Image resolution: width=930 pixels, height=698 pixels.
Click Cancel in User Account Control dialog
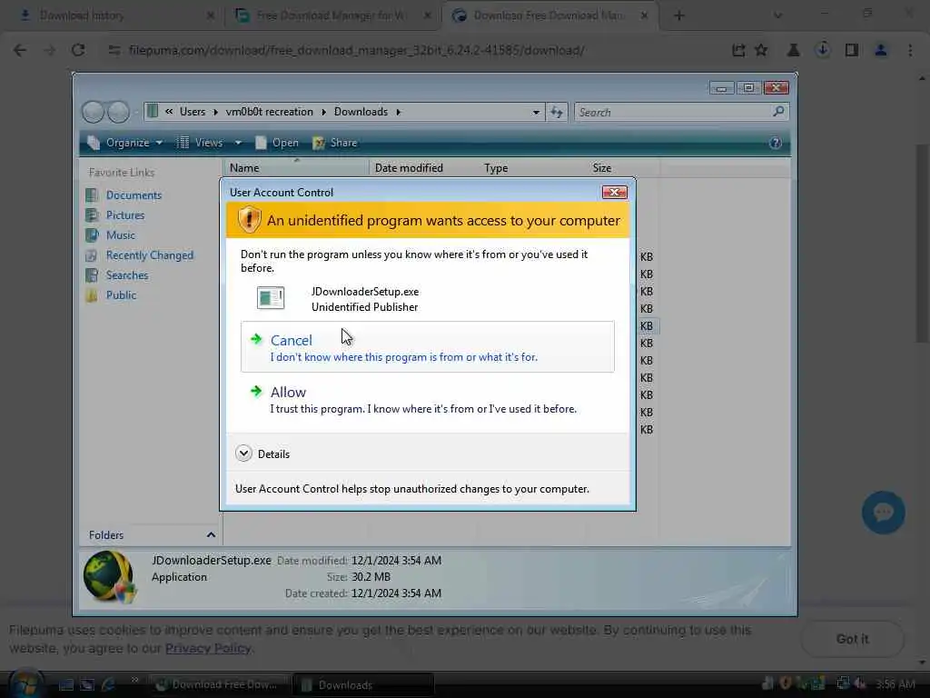(x=427, y=347)
